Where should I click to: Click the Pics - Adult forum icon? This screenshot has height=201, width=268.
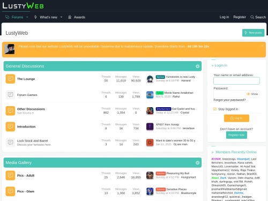click(x=10, y=175)
